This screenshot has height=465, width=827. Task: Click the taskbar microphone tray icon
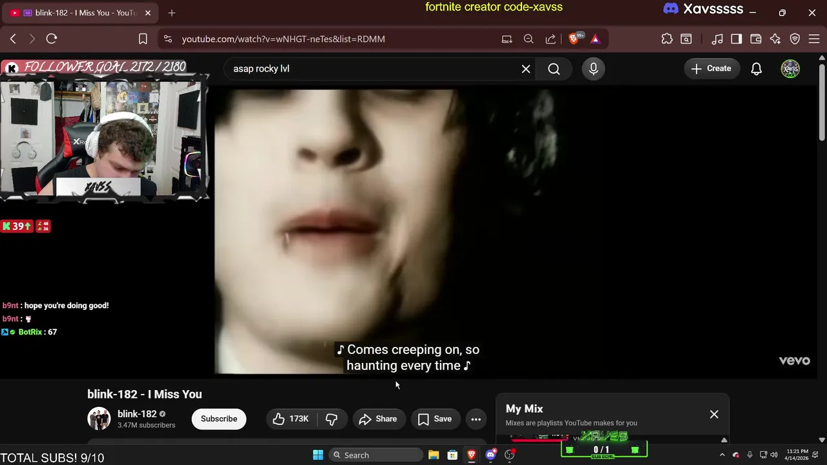click(x=749, y=455)
